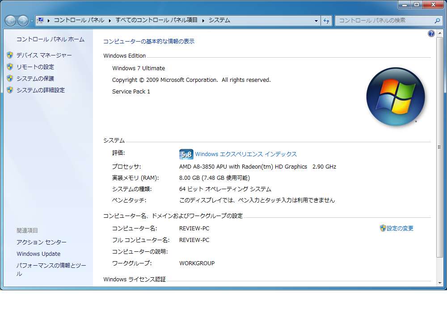Click REVIEW-PC beside フル コンピューター名
Screen dimensions: 447x322
[194, 240]
